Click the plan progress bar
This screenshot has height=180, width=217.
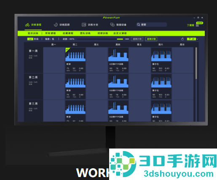click(100, 39)
